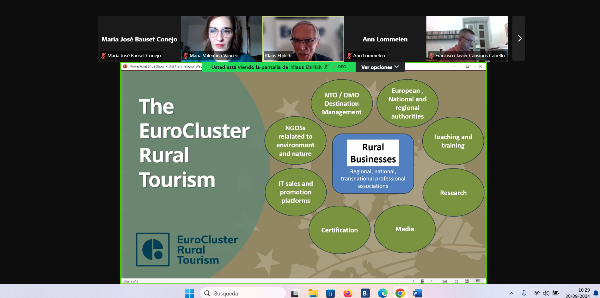Open the Wi-Fi network status icon
This screenshot has height=298, width=600.
[x=536, y=293]
